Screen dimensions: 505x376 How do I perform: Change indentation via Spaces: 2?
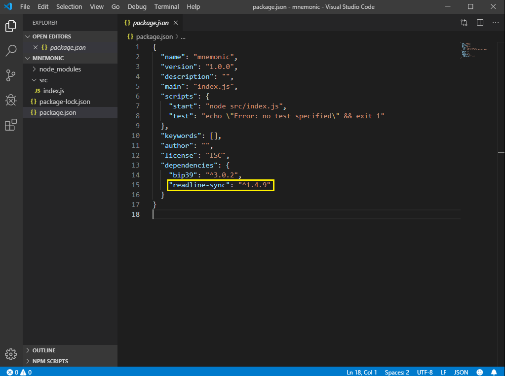coord(397,372)
